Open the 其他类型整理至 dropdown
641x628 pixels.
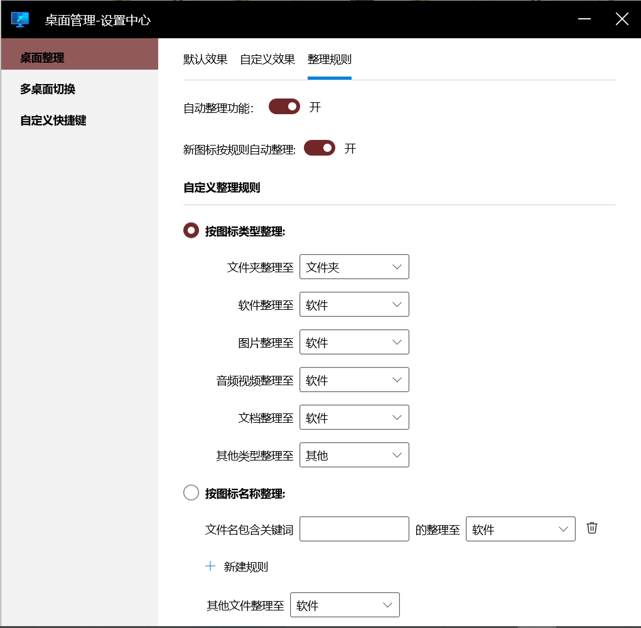point(354,455)
